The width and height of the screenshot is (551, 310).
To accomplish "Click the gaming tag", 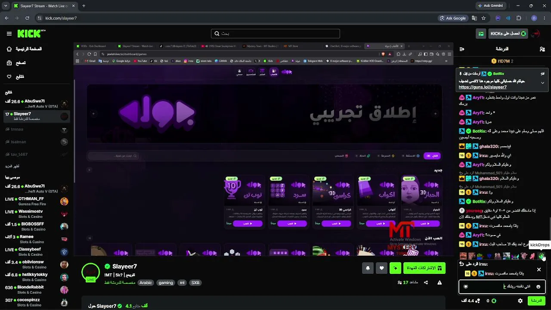I will click(x=166, y=283).
